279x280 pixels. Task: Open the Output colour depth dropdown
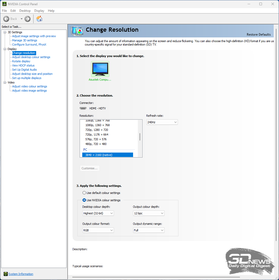[149, 213]
